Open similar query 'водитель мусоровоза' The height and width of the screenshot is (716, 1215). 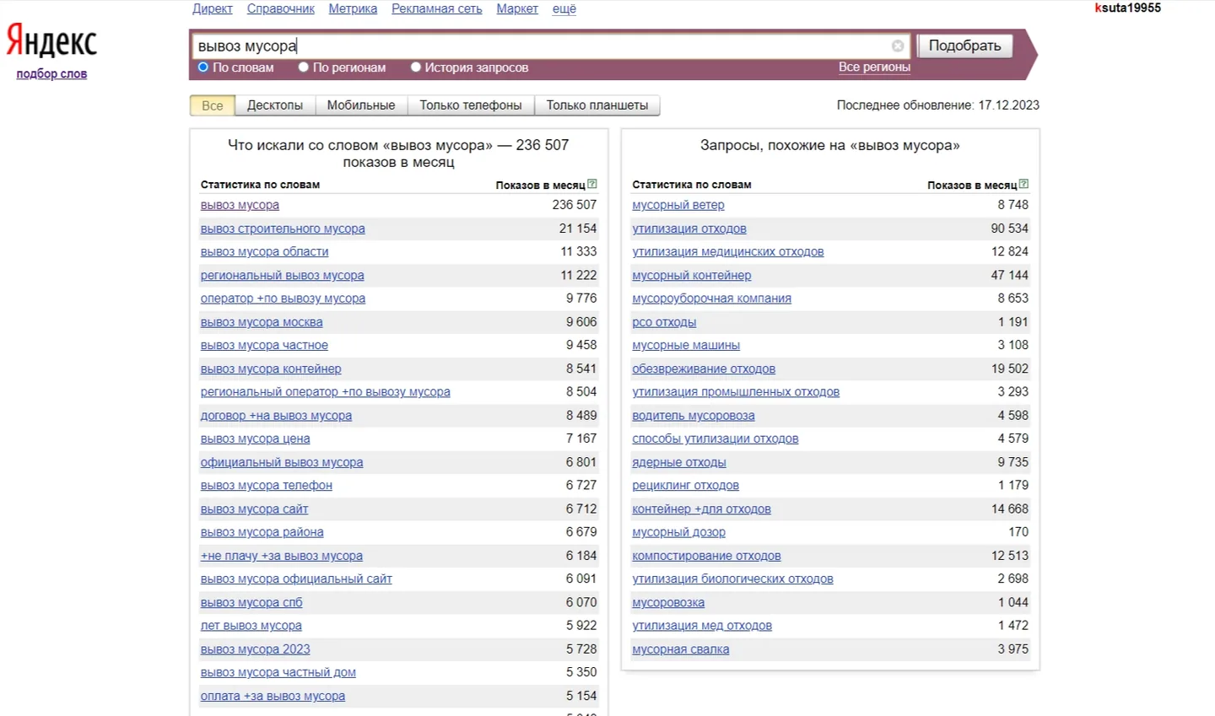tap(694, 416)
